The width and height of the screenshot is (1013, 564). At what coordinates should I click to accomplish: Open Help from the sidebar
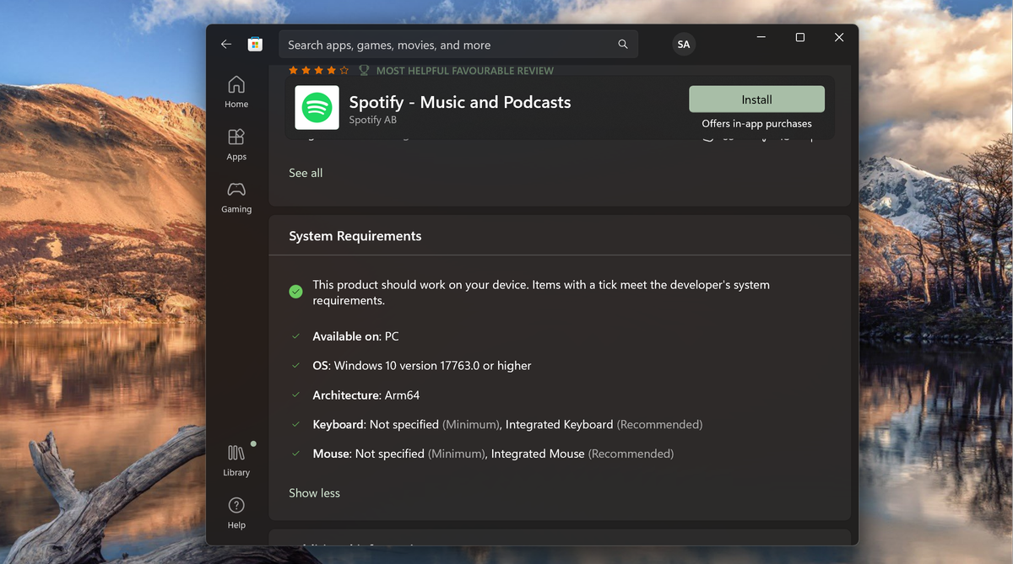[x=236, y=513]
